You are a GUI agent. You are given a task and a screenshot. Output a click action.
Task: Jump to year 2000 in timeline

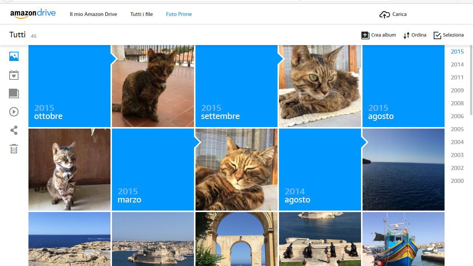pyautogui.click(x=457, y=181)
